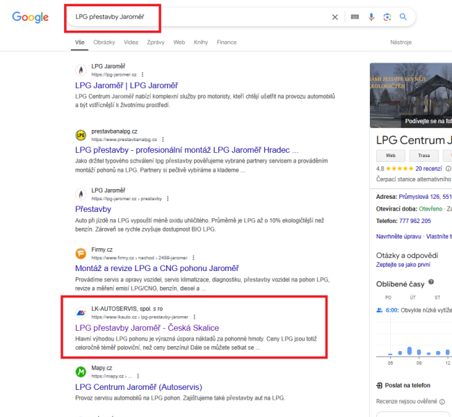Open the 'LPG Jaroměř | LPG Jaroměř' result

point(127,85)
